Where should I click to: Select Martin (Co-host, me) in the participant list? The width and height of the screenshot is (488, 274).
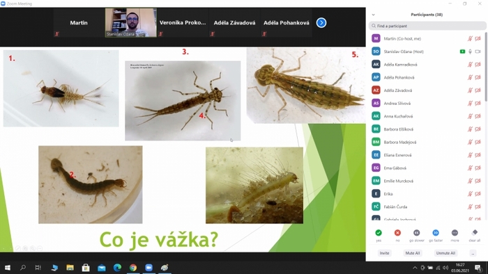click(x=427, y=38)
